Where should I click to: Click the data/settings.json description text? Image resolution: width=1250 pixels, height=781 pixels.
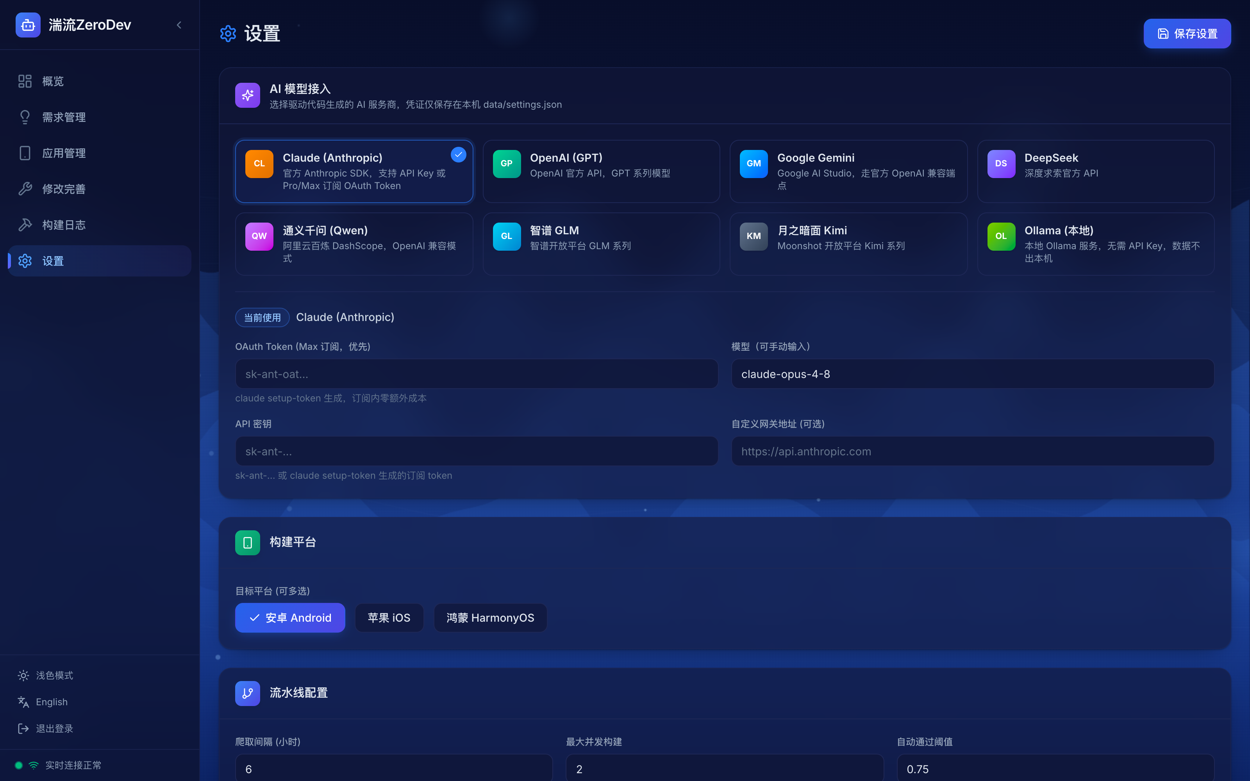416,104
